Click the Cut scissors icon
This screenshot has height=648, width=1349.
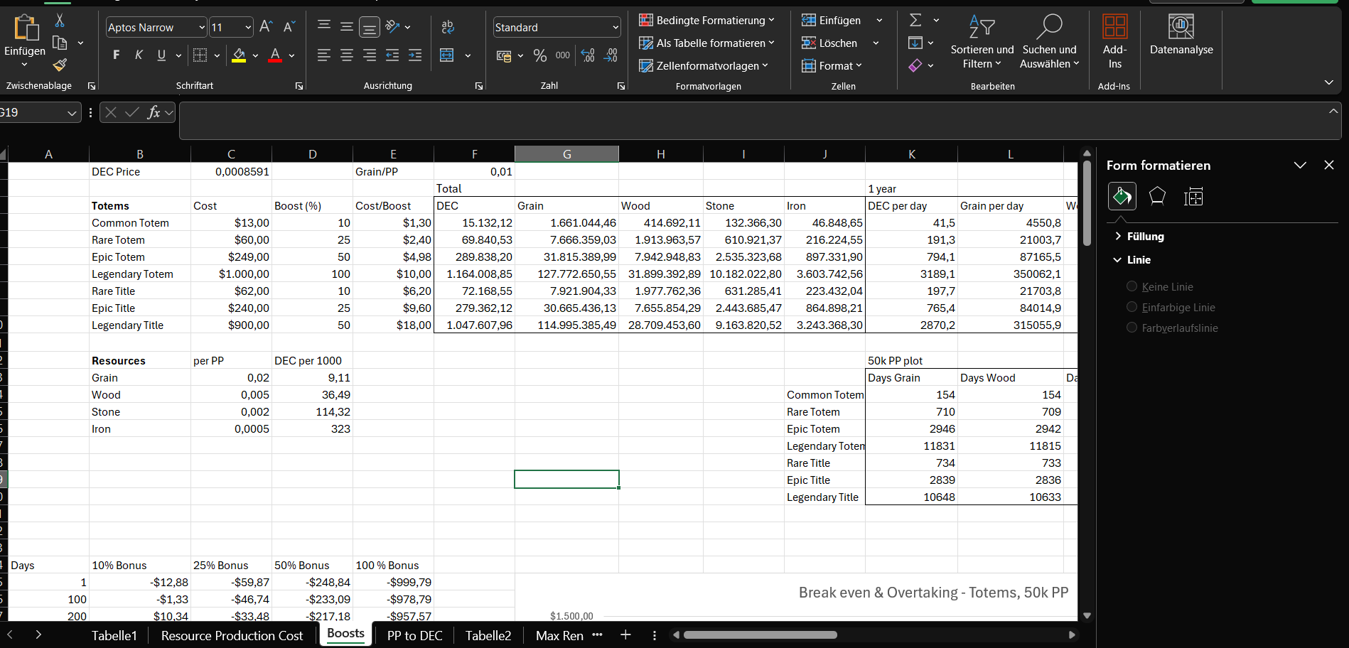click(x=60, y=21)
